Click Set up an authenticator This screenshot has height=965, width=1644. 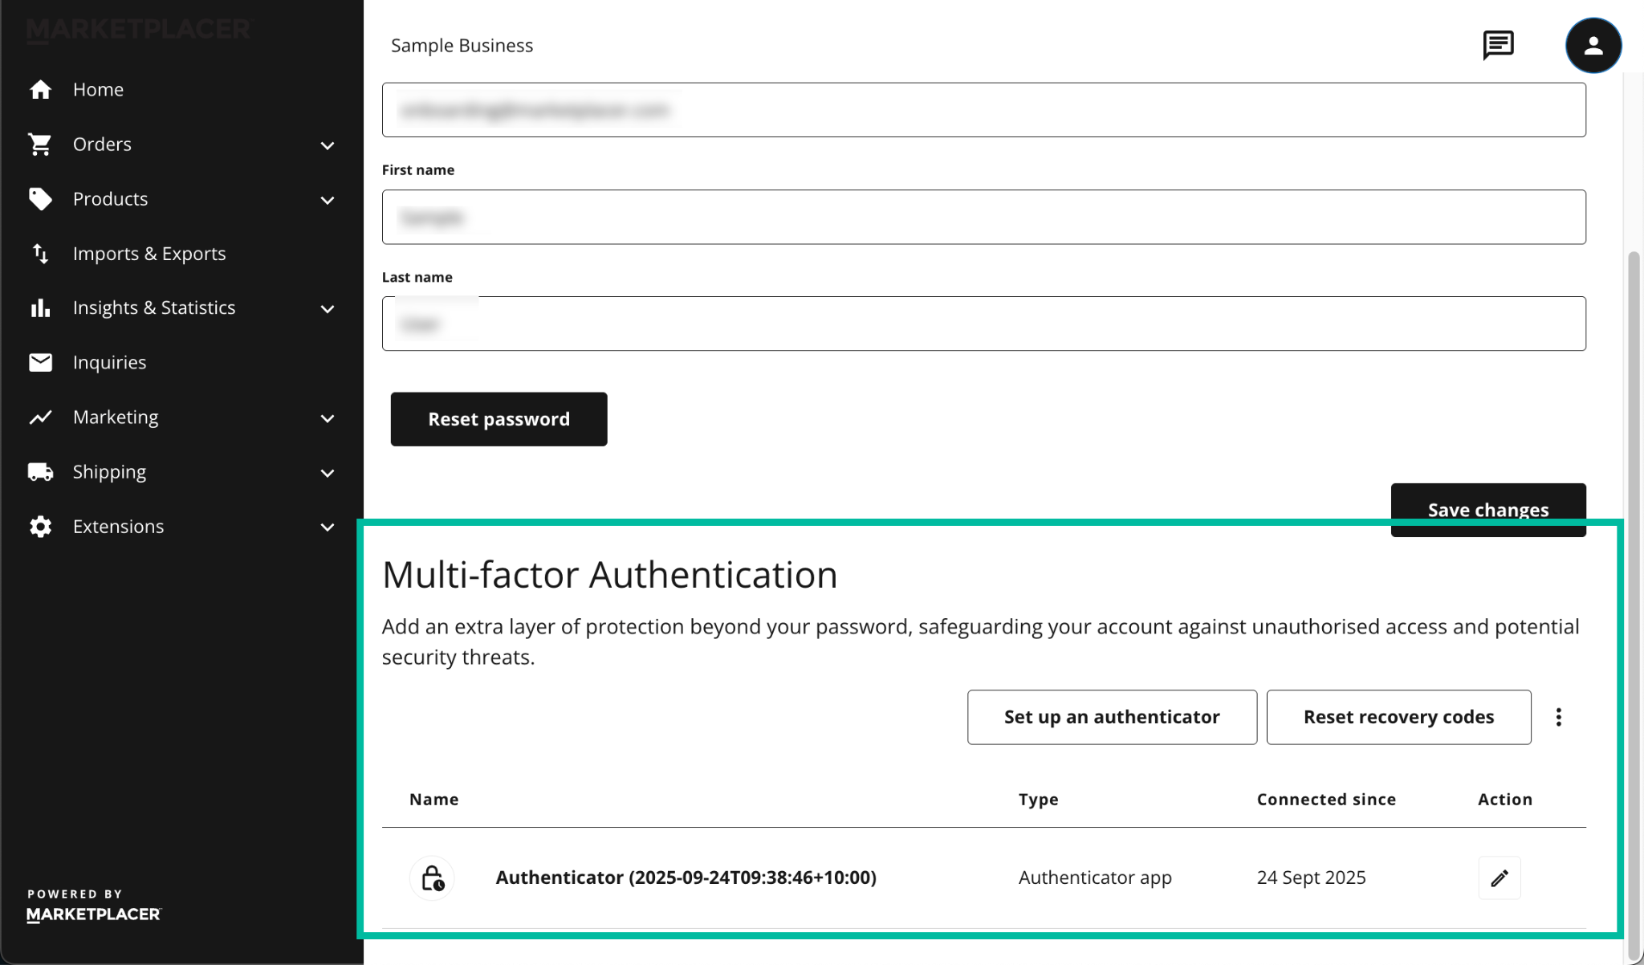coord(1112,717)
